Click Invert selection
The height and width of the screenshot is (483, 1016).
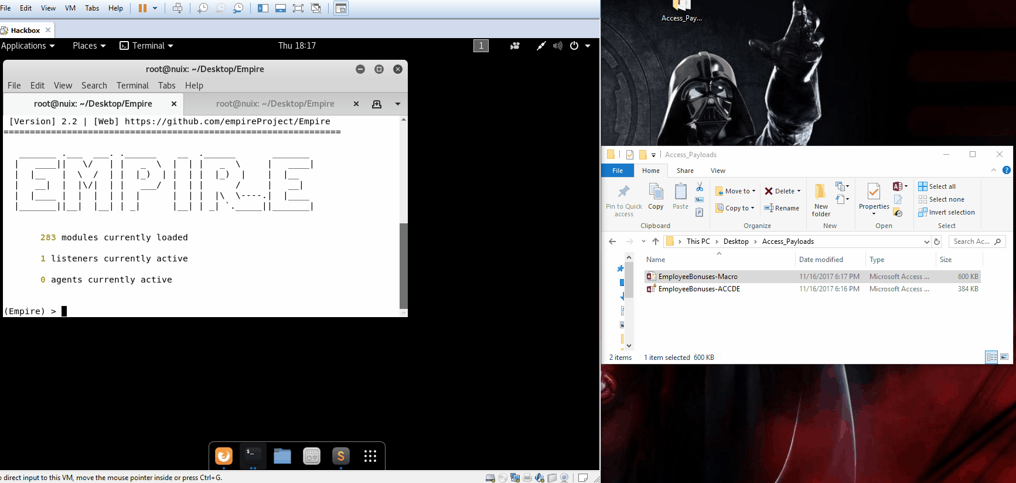point(946,212)
